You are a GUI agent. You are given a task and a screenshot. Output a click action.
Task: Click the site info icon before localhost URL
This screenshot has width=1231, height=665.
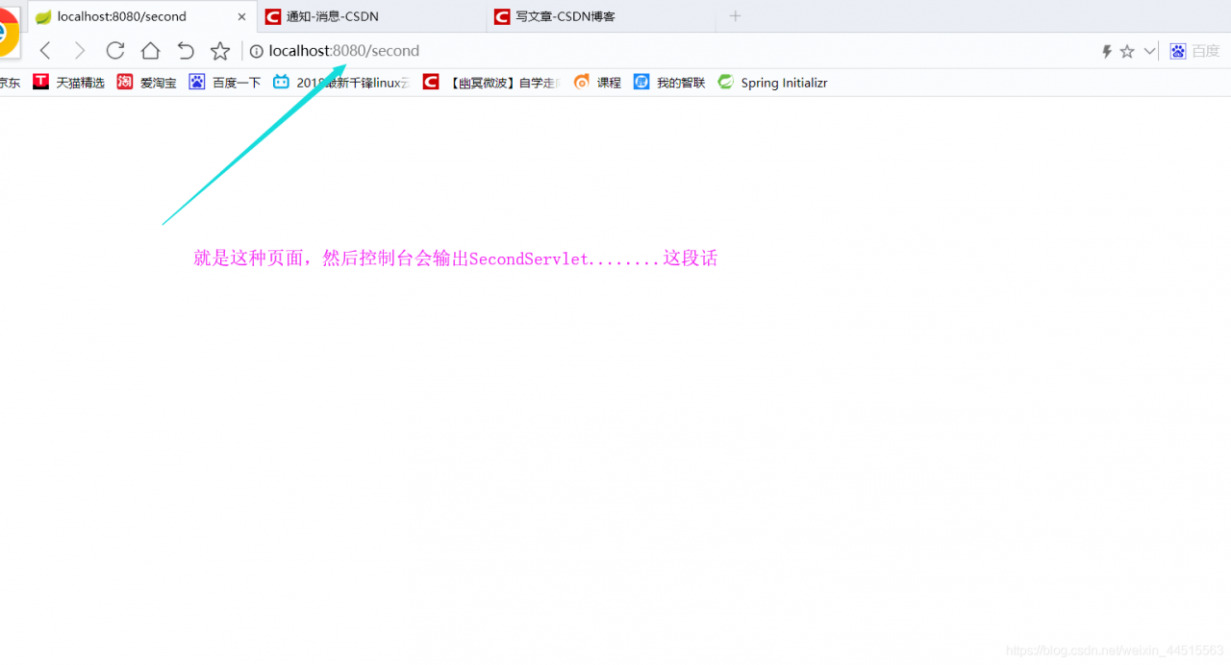point(257,51)
